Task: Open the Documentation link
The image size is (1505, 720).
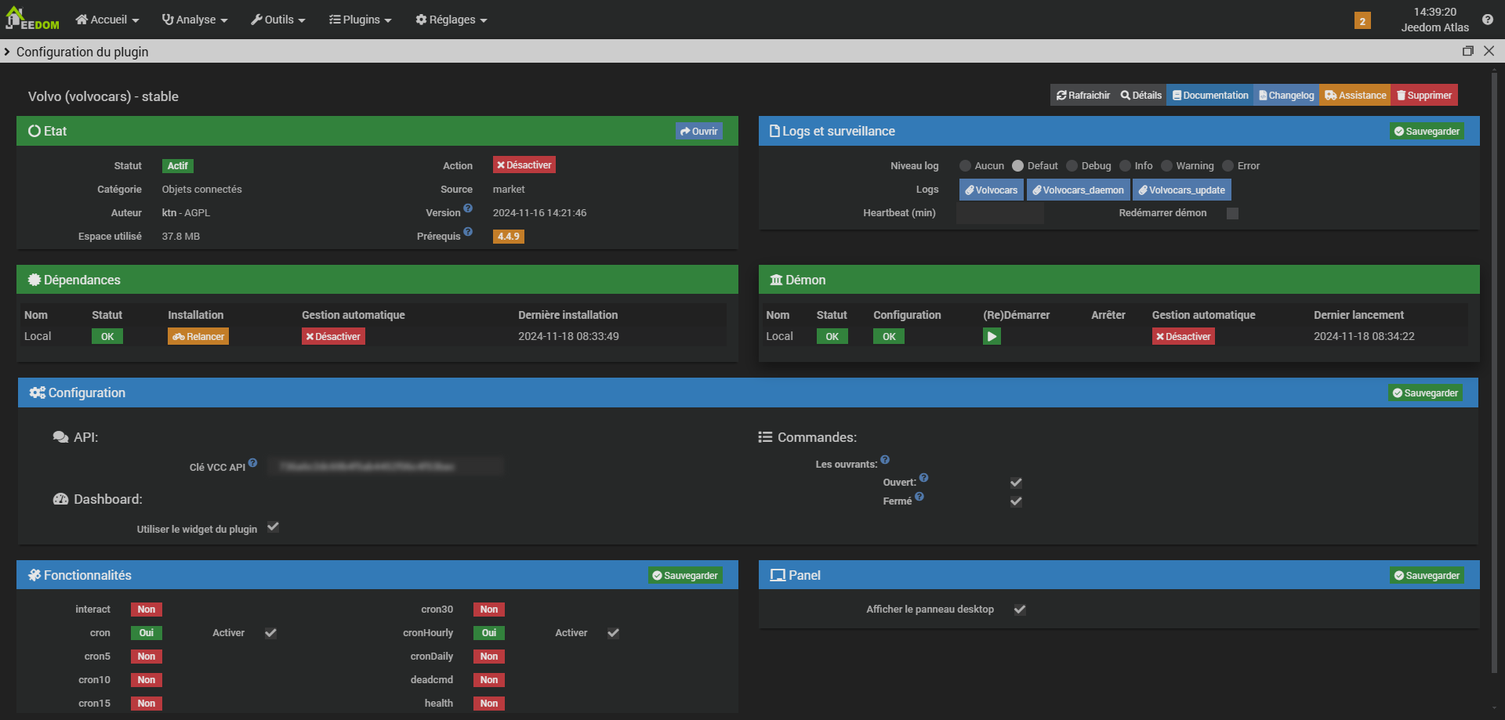Action: (1210, 96)
